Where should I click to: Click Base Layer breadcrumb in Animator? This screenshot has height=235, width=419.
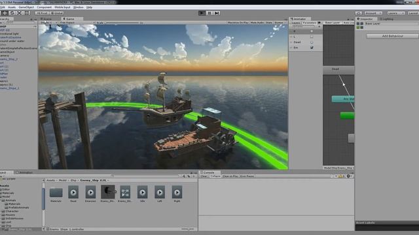333,23
